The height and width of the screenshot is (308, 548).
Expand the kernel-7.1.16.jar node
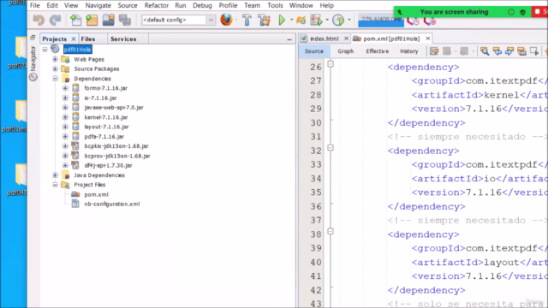[x=65, y=117]
